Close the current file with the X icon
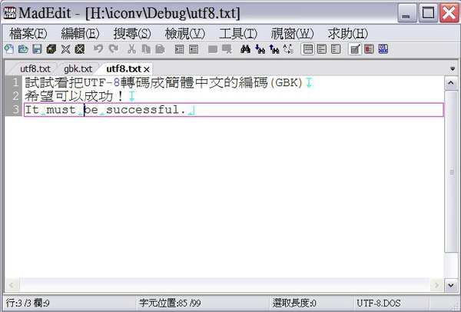This screenshot has width=461, height=312. click(65, 49)
